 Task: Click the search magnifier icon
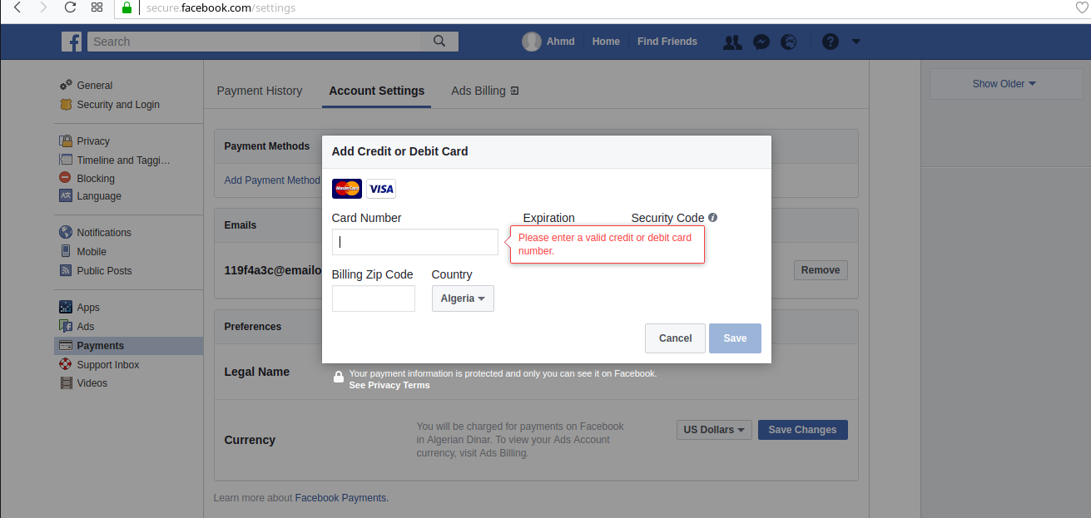[439, 42]
